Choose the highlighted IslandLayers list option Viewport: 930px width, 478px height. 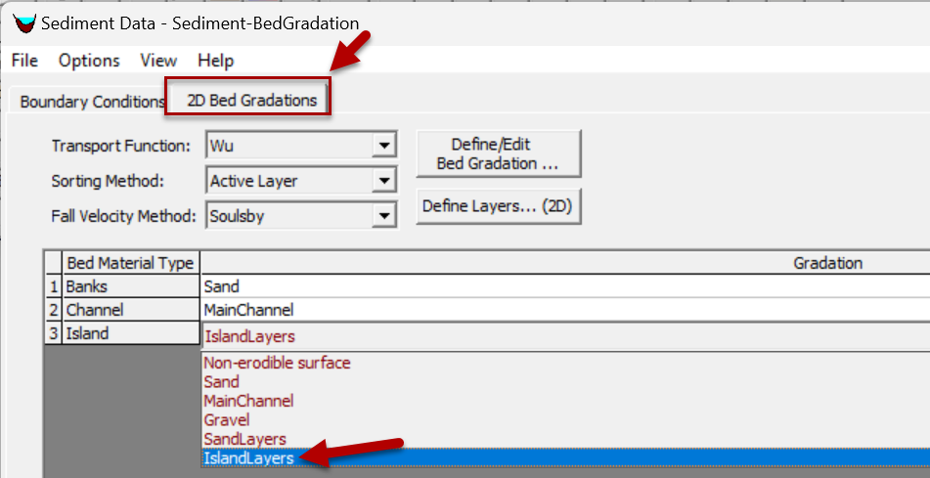(565, 457)
